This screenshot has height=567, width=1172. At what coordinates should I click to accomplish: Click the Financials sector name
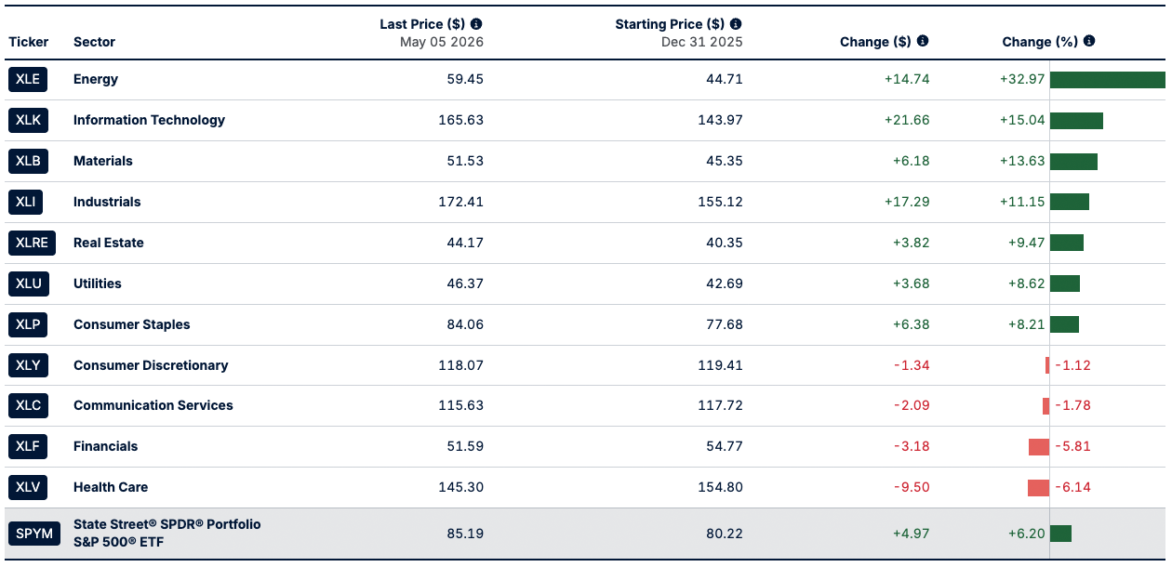pos(105,446)
